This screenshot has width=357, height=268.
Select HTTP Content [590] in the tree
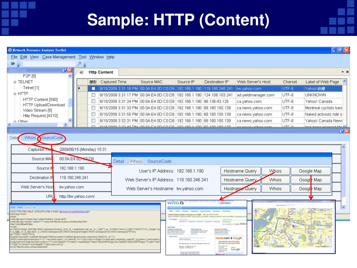point(40,99)
